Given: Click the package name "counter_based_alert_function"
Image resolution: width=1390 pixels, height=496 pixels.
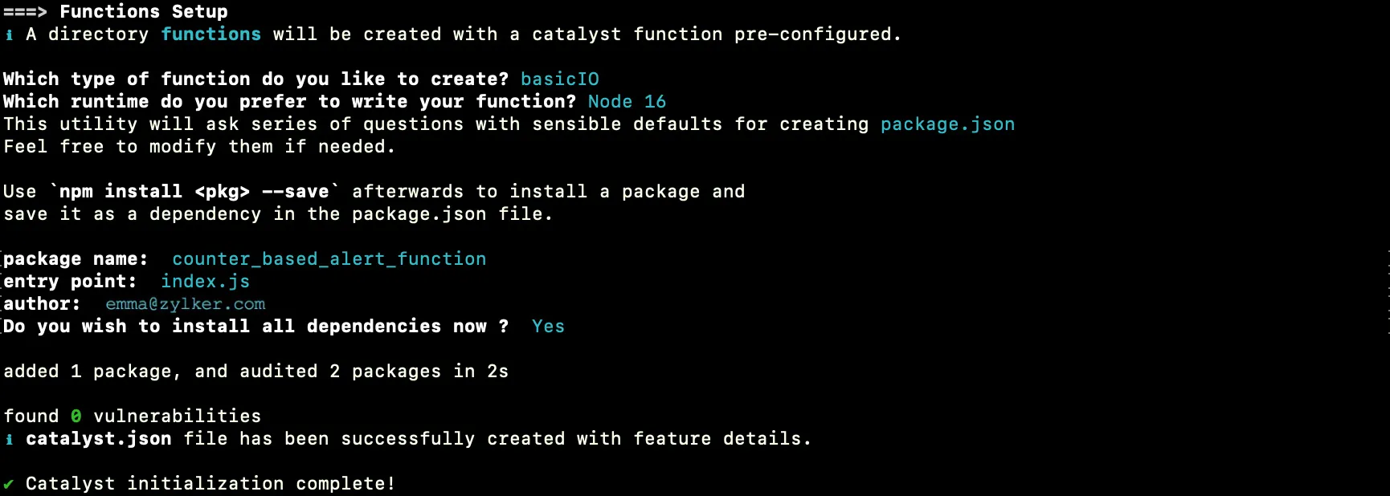Looking at the screenshot, I should click(x=329, y=259).
